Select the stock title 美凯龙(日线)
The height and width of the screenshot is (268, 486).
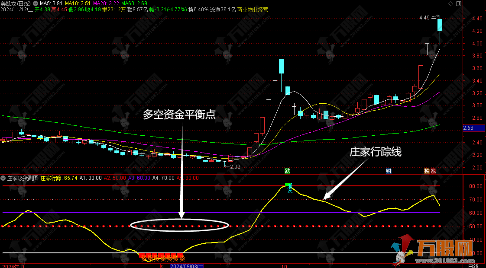(x=16, y=3)
